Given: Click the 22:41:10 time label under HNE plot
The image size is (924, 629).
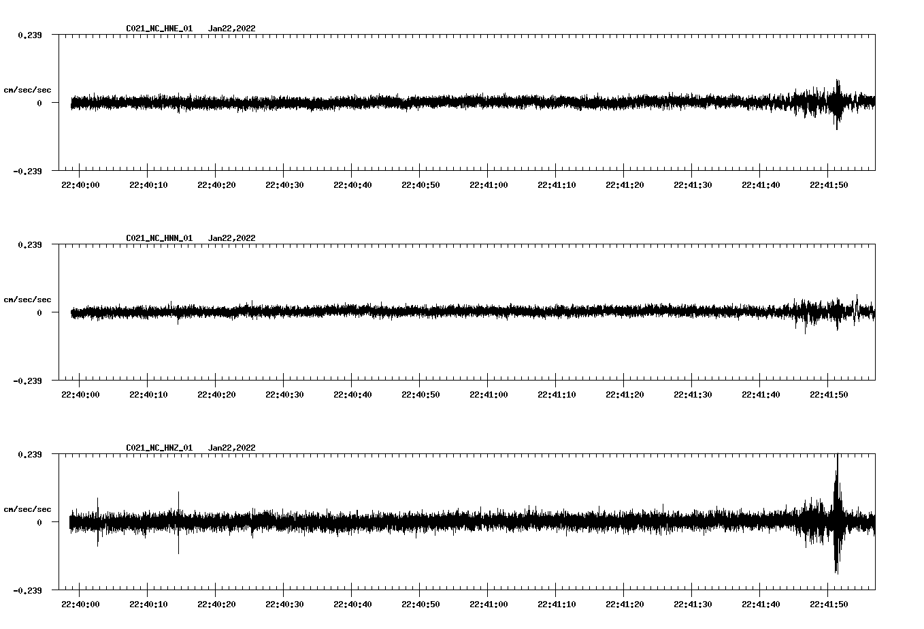Looking at the screenshot, I should (557, 185).
